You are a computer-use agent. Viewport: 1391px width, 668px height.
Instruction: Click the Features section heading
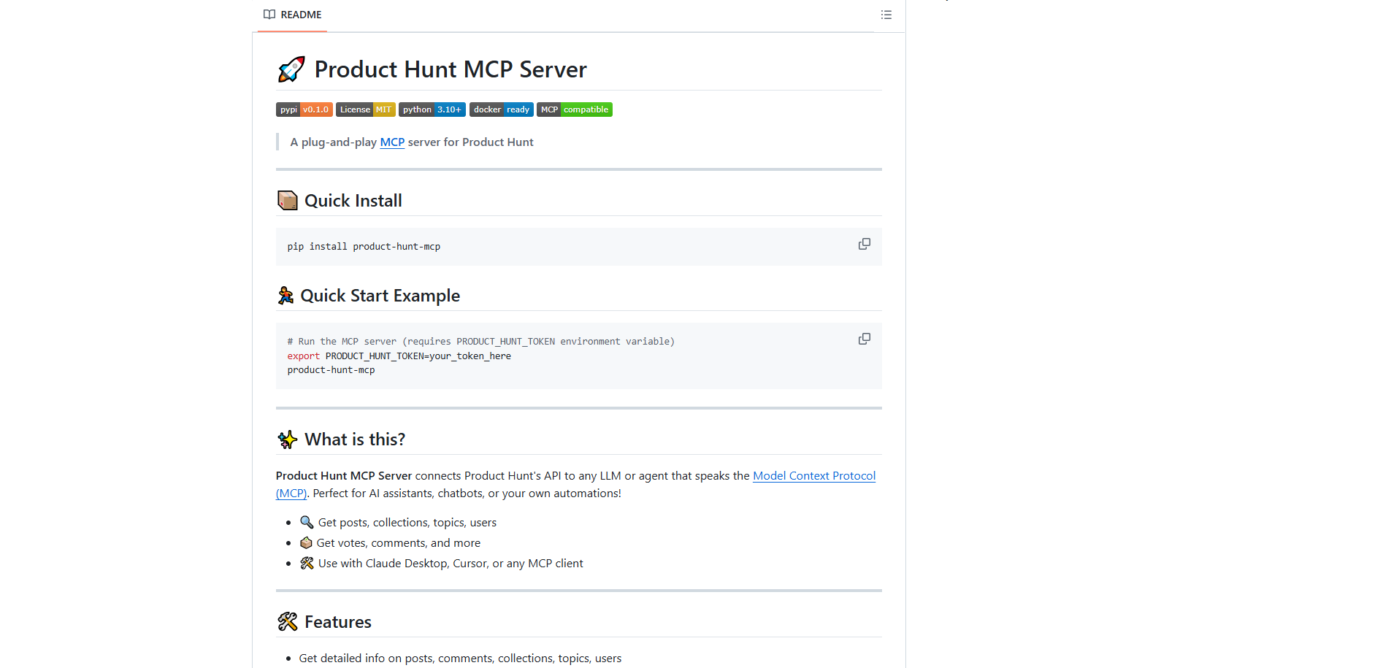click(337, 621)
